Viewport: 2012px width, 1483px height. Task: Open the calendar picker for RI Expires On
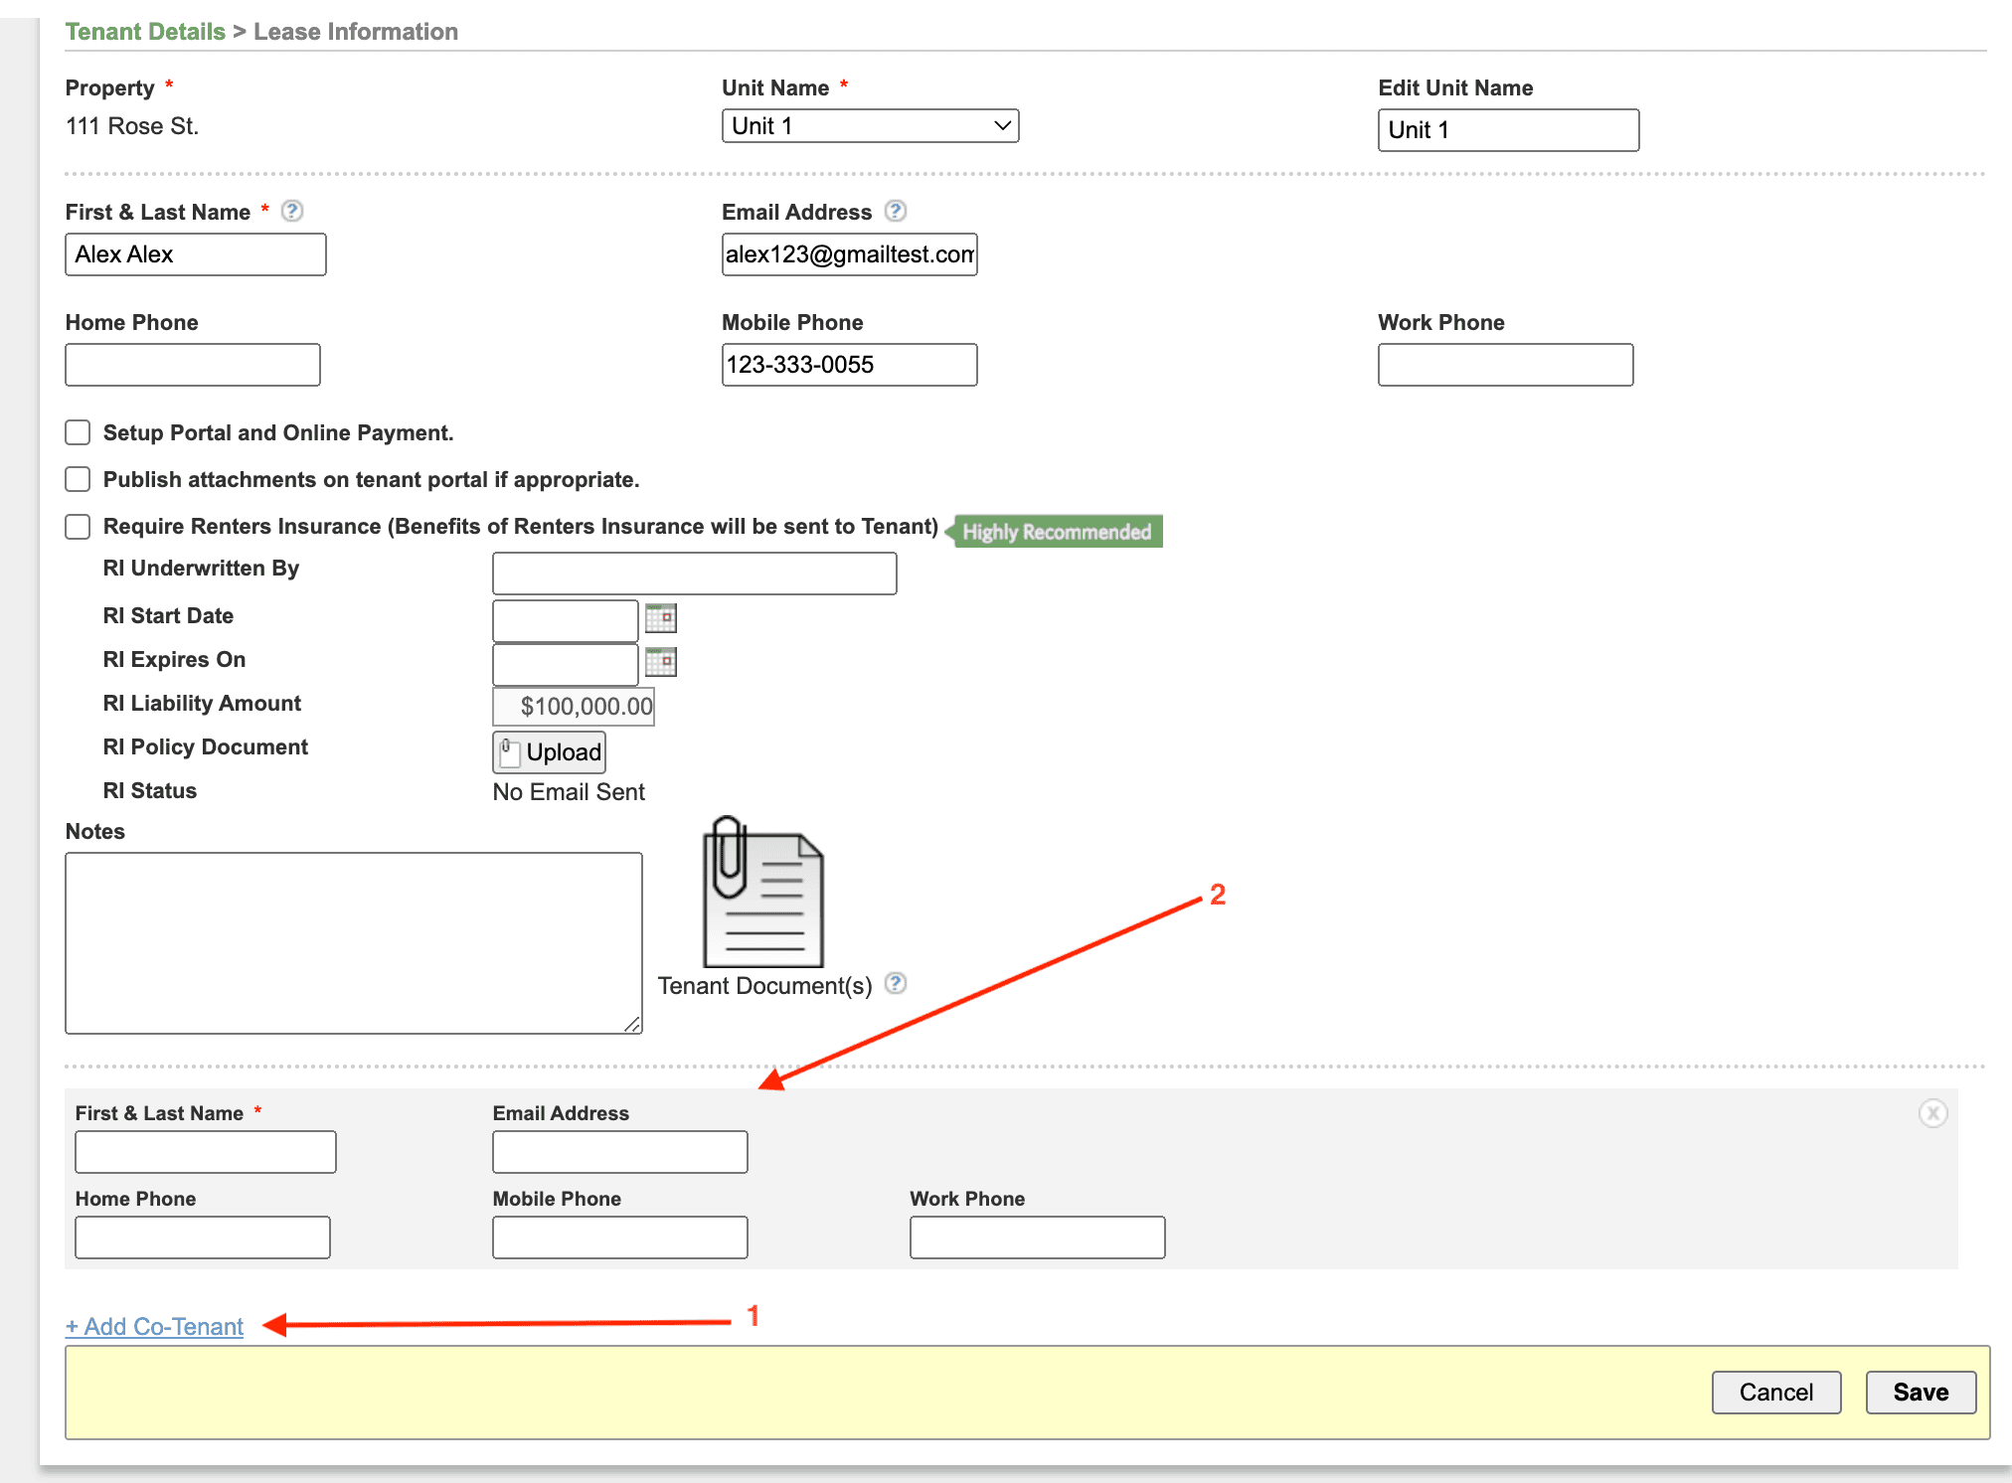[x=660, y=662]
